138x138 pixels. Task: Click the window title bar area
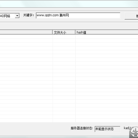[x=69, y=3]
